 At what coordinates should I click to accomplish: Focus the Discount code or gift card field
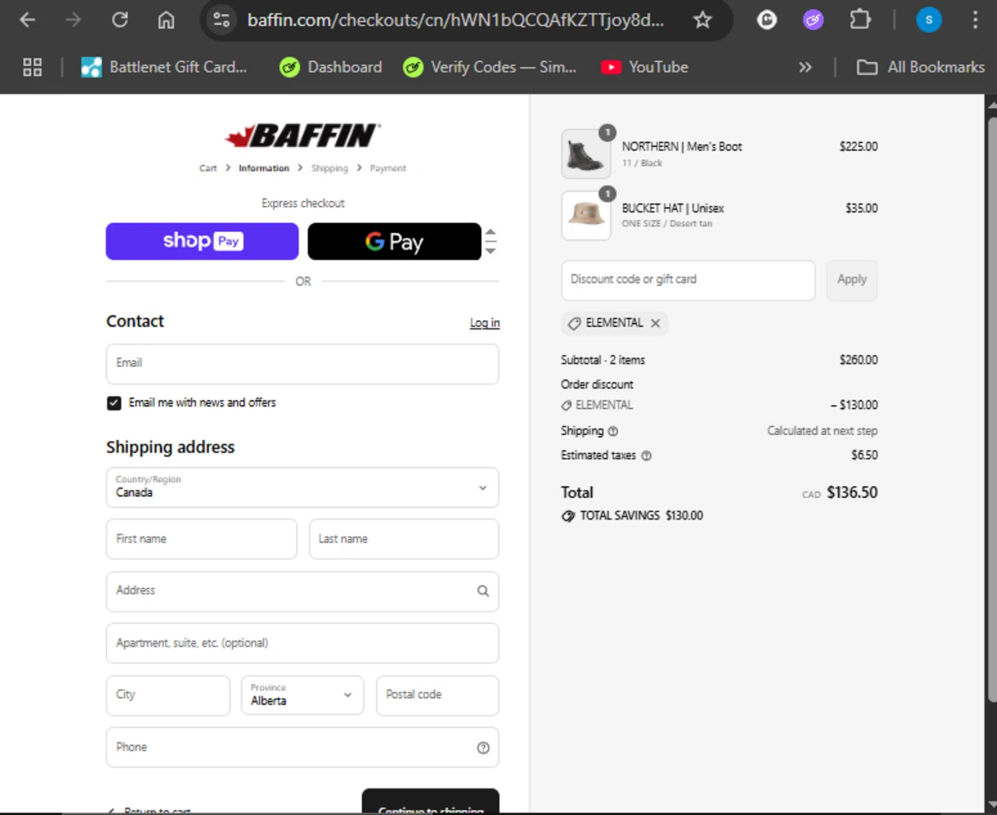click(688, 280)
